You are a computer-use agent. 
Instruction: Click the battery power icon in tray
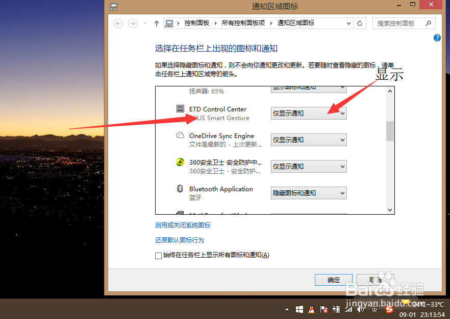336,309
